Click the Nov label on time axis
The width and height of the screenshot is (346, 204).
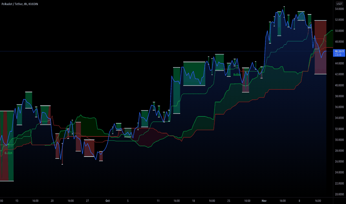tap(264, 201)
